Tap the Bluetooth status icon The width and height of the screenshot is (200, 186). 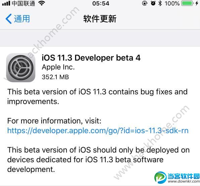160,3
